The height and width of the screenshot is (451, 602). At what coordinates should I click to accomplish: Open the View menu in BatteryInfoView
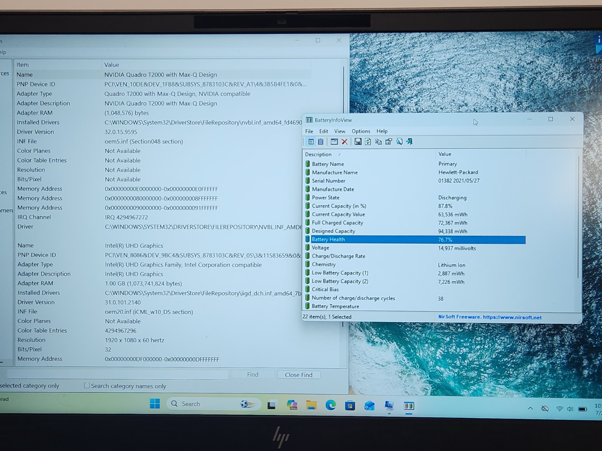click(340, 131)
